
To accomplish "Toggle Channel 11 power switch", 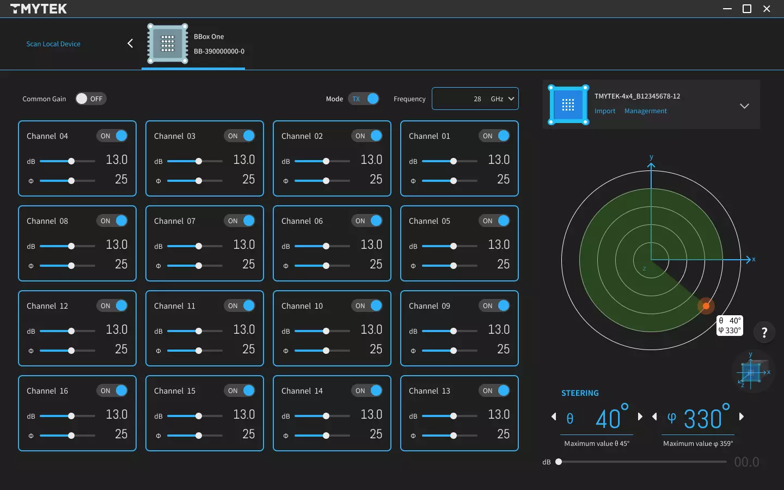I will click(240, 305).
